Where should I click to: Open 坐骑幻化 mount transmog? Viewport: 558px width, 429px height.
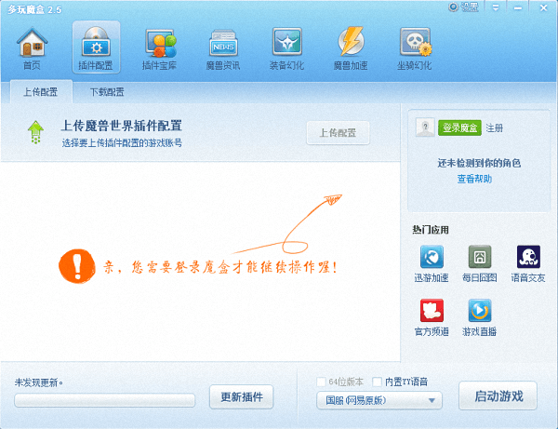[x=414, y=47]
